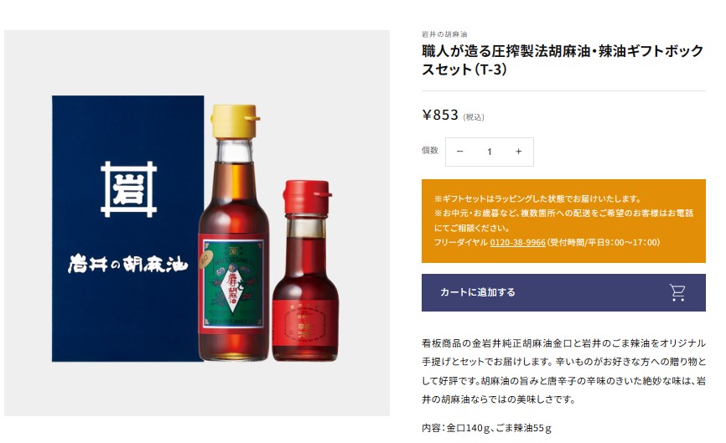The image size is (726, 443).
Task: Click the white 岩井の胡麻油 text on box
Action: 128,264
